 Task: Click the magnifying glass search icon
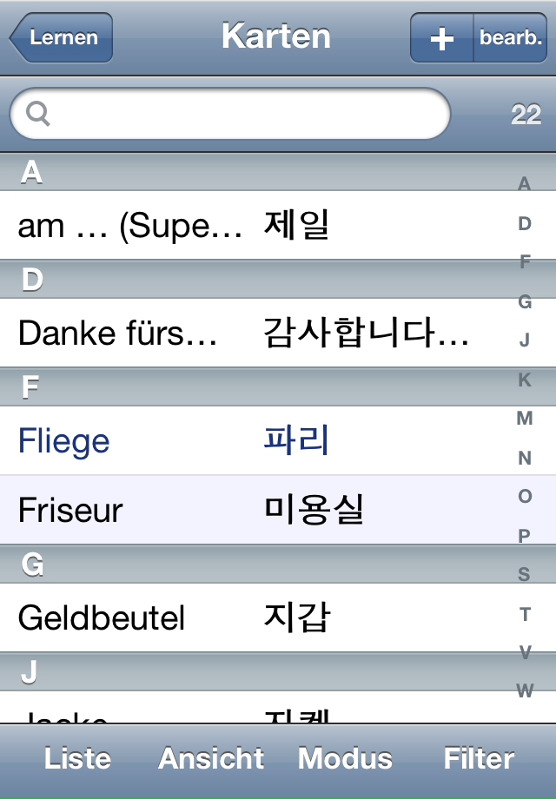38,113
